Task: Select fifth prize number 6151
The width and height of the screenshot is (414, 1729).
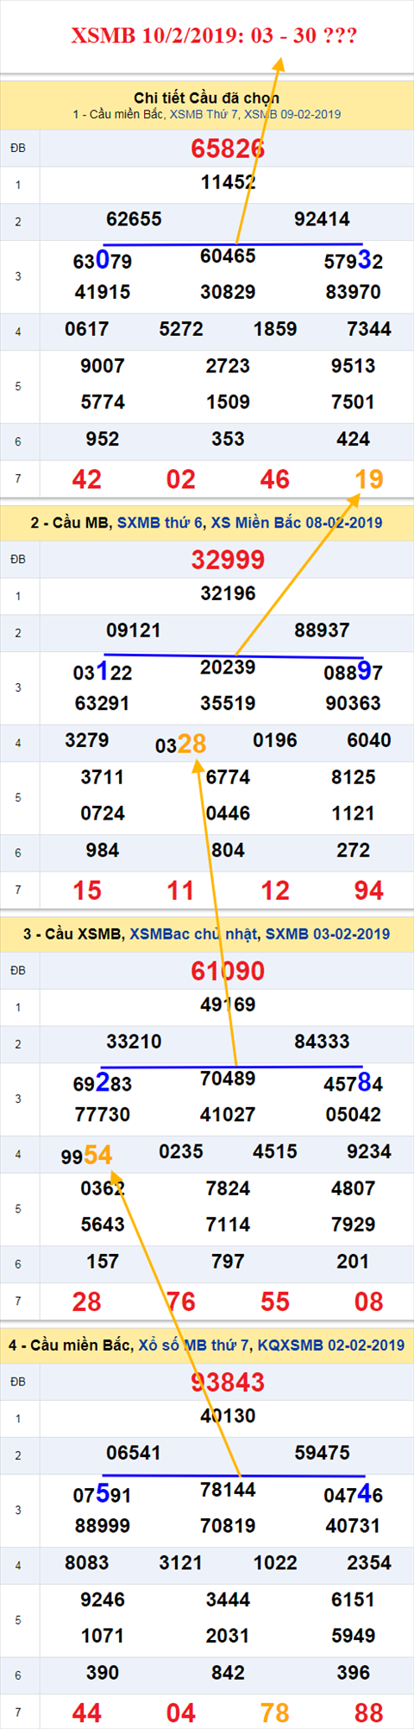Action: coord(354,1599)
